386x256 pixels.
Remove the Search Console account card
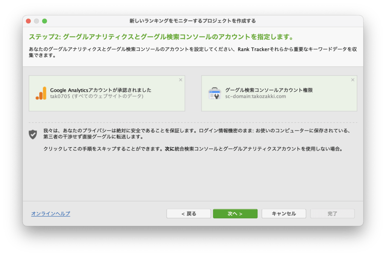click(x=352, y=80)
